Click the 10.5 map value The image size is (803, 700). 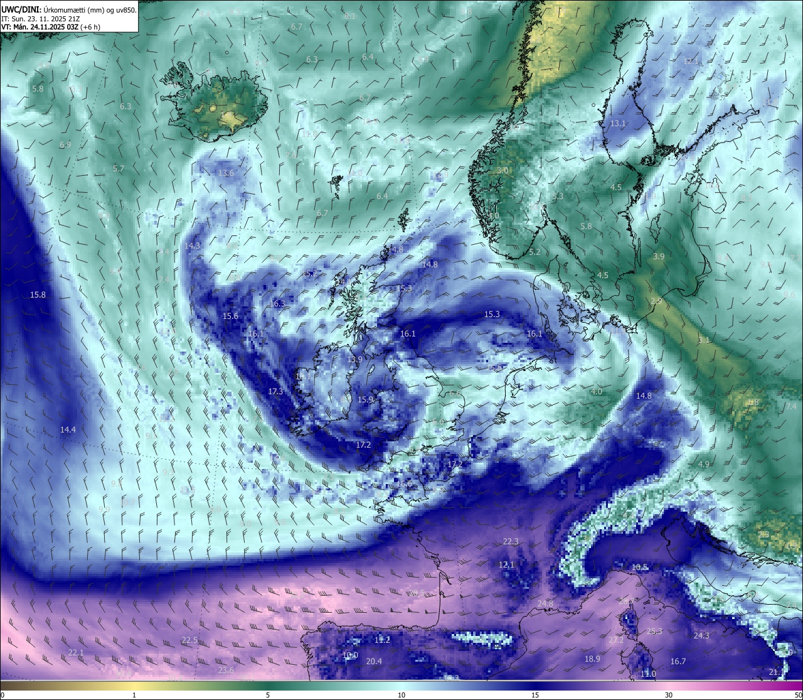pyautogui.click(x=639, y=567)
